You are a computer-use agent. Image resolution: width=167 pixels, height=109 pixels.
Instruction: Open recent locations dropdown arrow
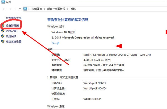15,9
